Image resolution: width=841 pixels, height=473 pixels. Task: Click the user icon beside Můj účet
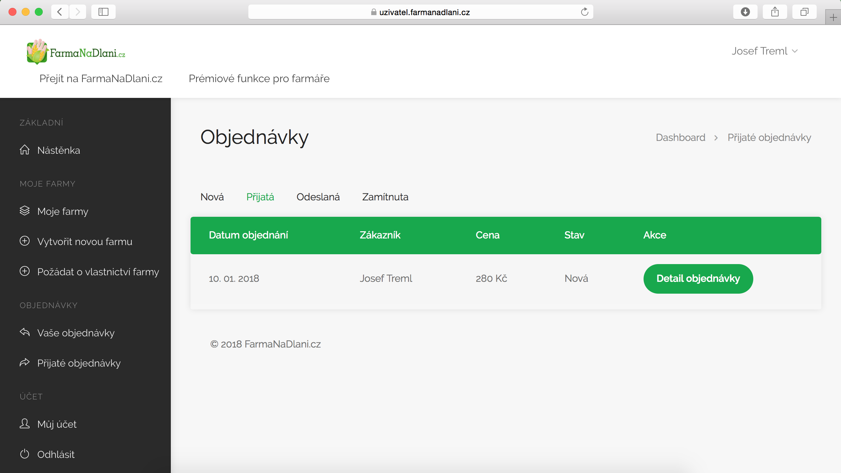click(x=25, y=423)
